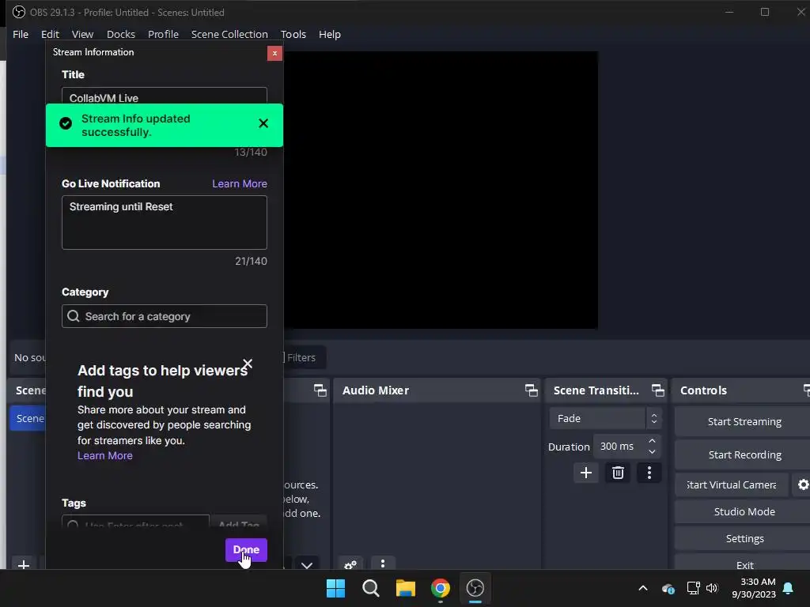Viewport: 810px width, 607px height.
Task: Open the View menu
Action: pos(82,34)
